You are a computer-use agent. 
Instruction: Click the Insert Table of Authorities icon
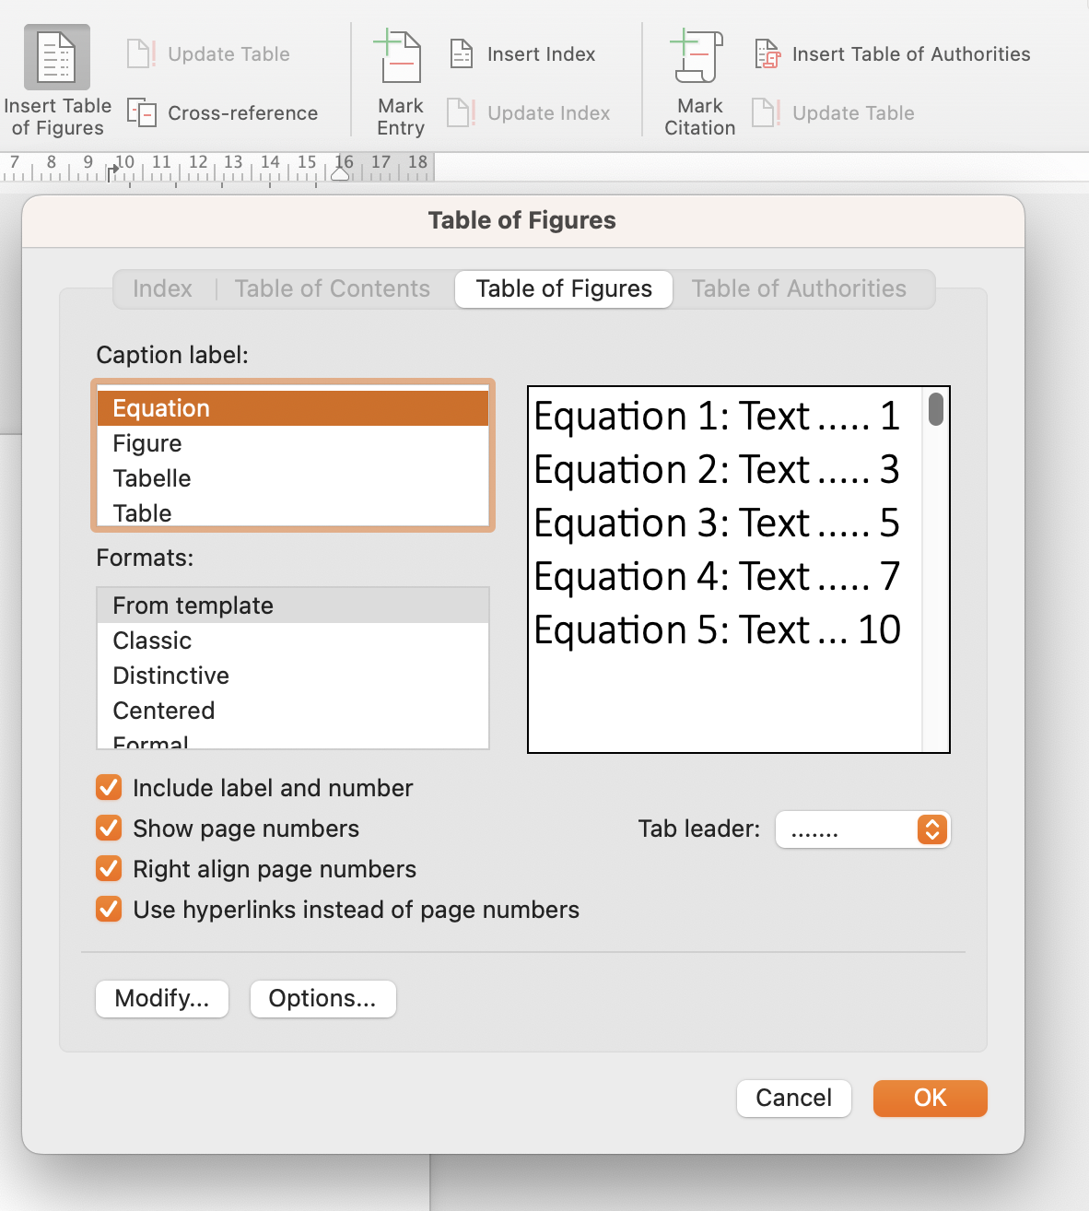[x=767, y=54]
